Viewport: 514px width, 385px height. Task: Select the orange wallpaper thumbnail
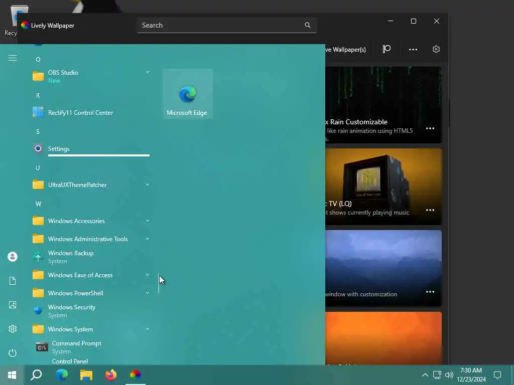coord(383,338)
